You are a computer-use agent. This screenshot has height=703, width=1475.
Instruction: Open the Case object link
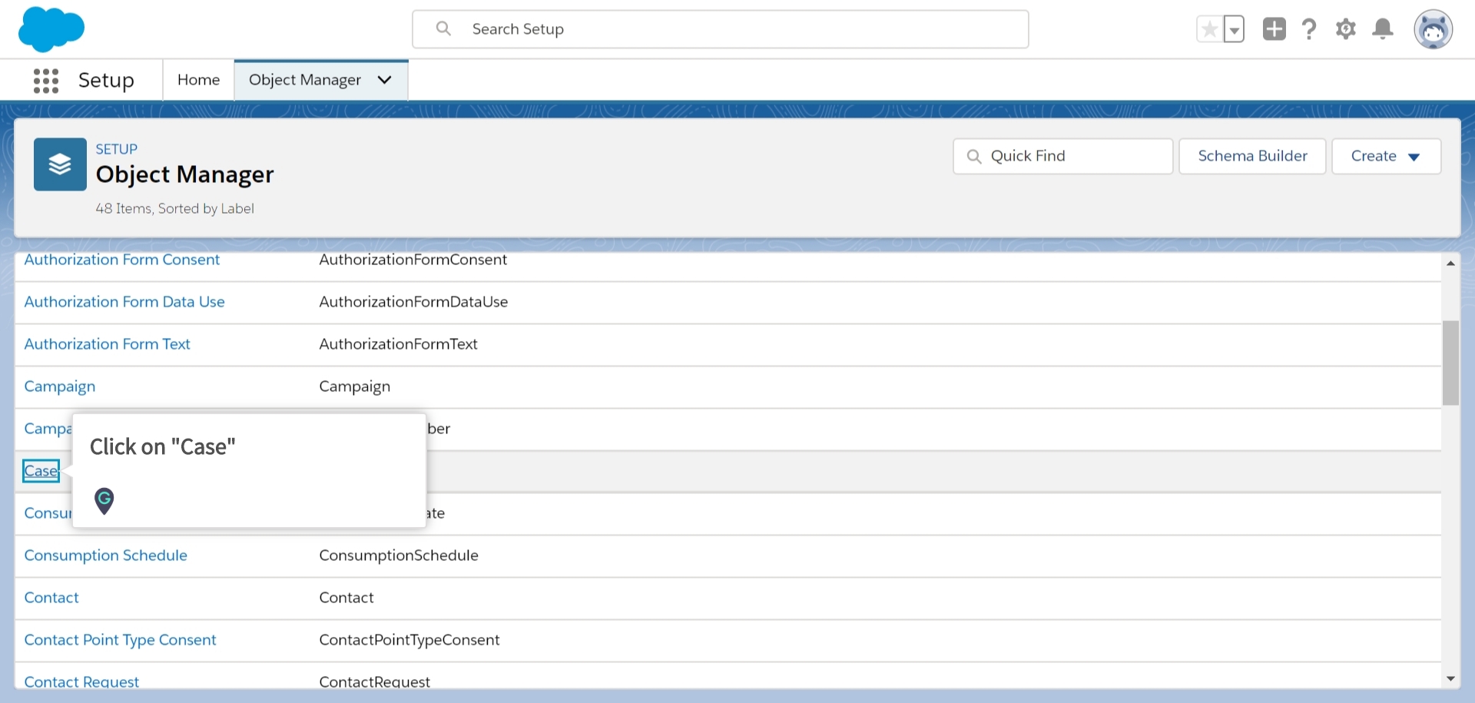click(41, 471)
